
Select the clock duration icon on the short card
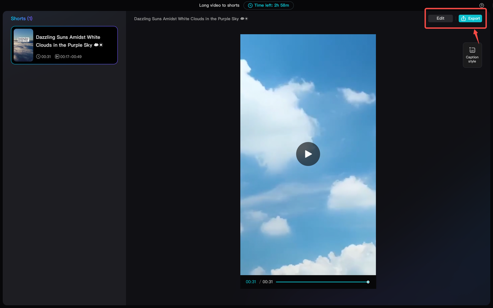pos(38,57)
